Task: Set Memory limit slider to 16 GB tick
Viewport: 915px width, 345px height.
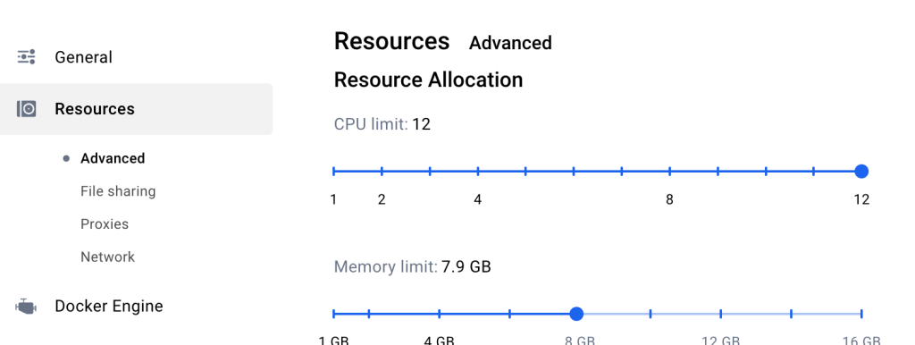Action: click(x=861, y=314)
